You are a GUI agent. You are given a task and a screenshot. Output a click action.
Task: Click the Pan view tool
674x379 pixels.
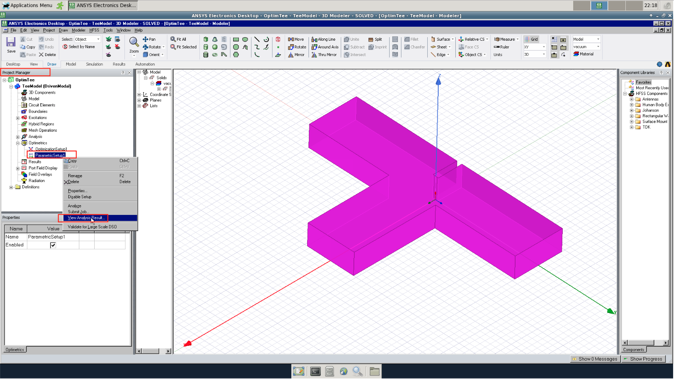(x=149, y=39)
